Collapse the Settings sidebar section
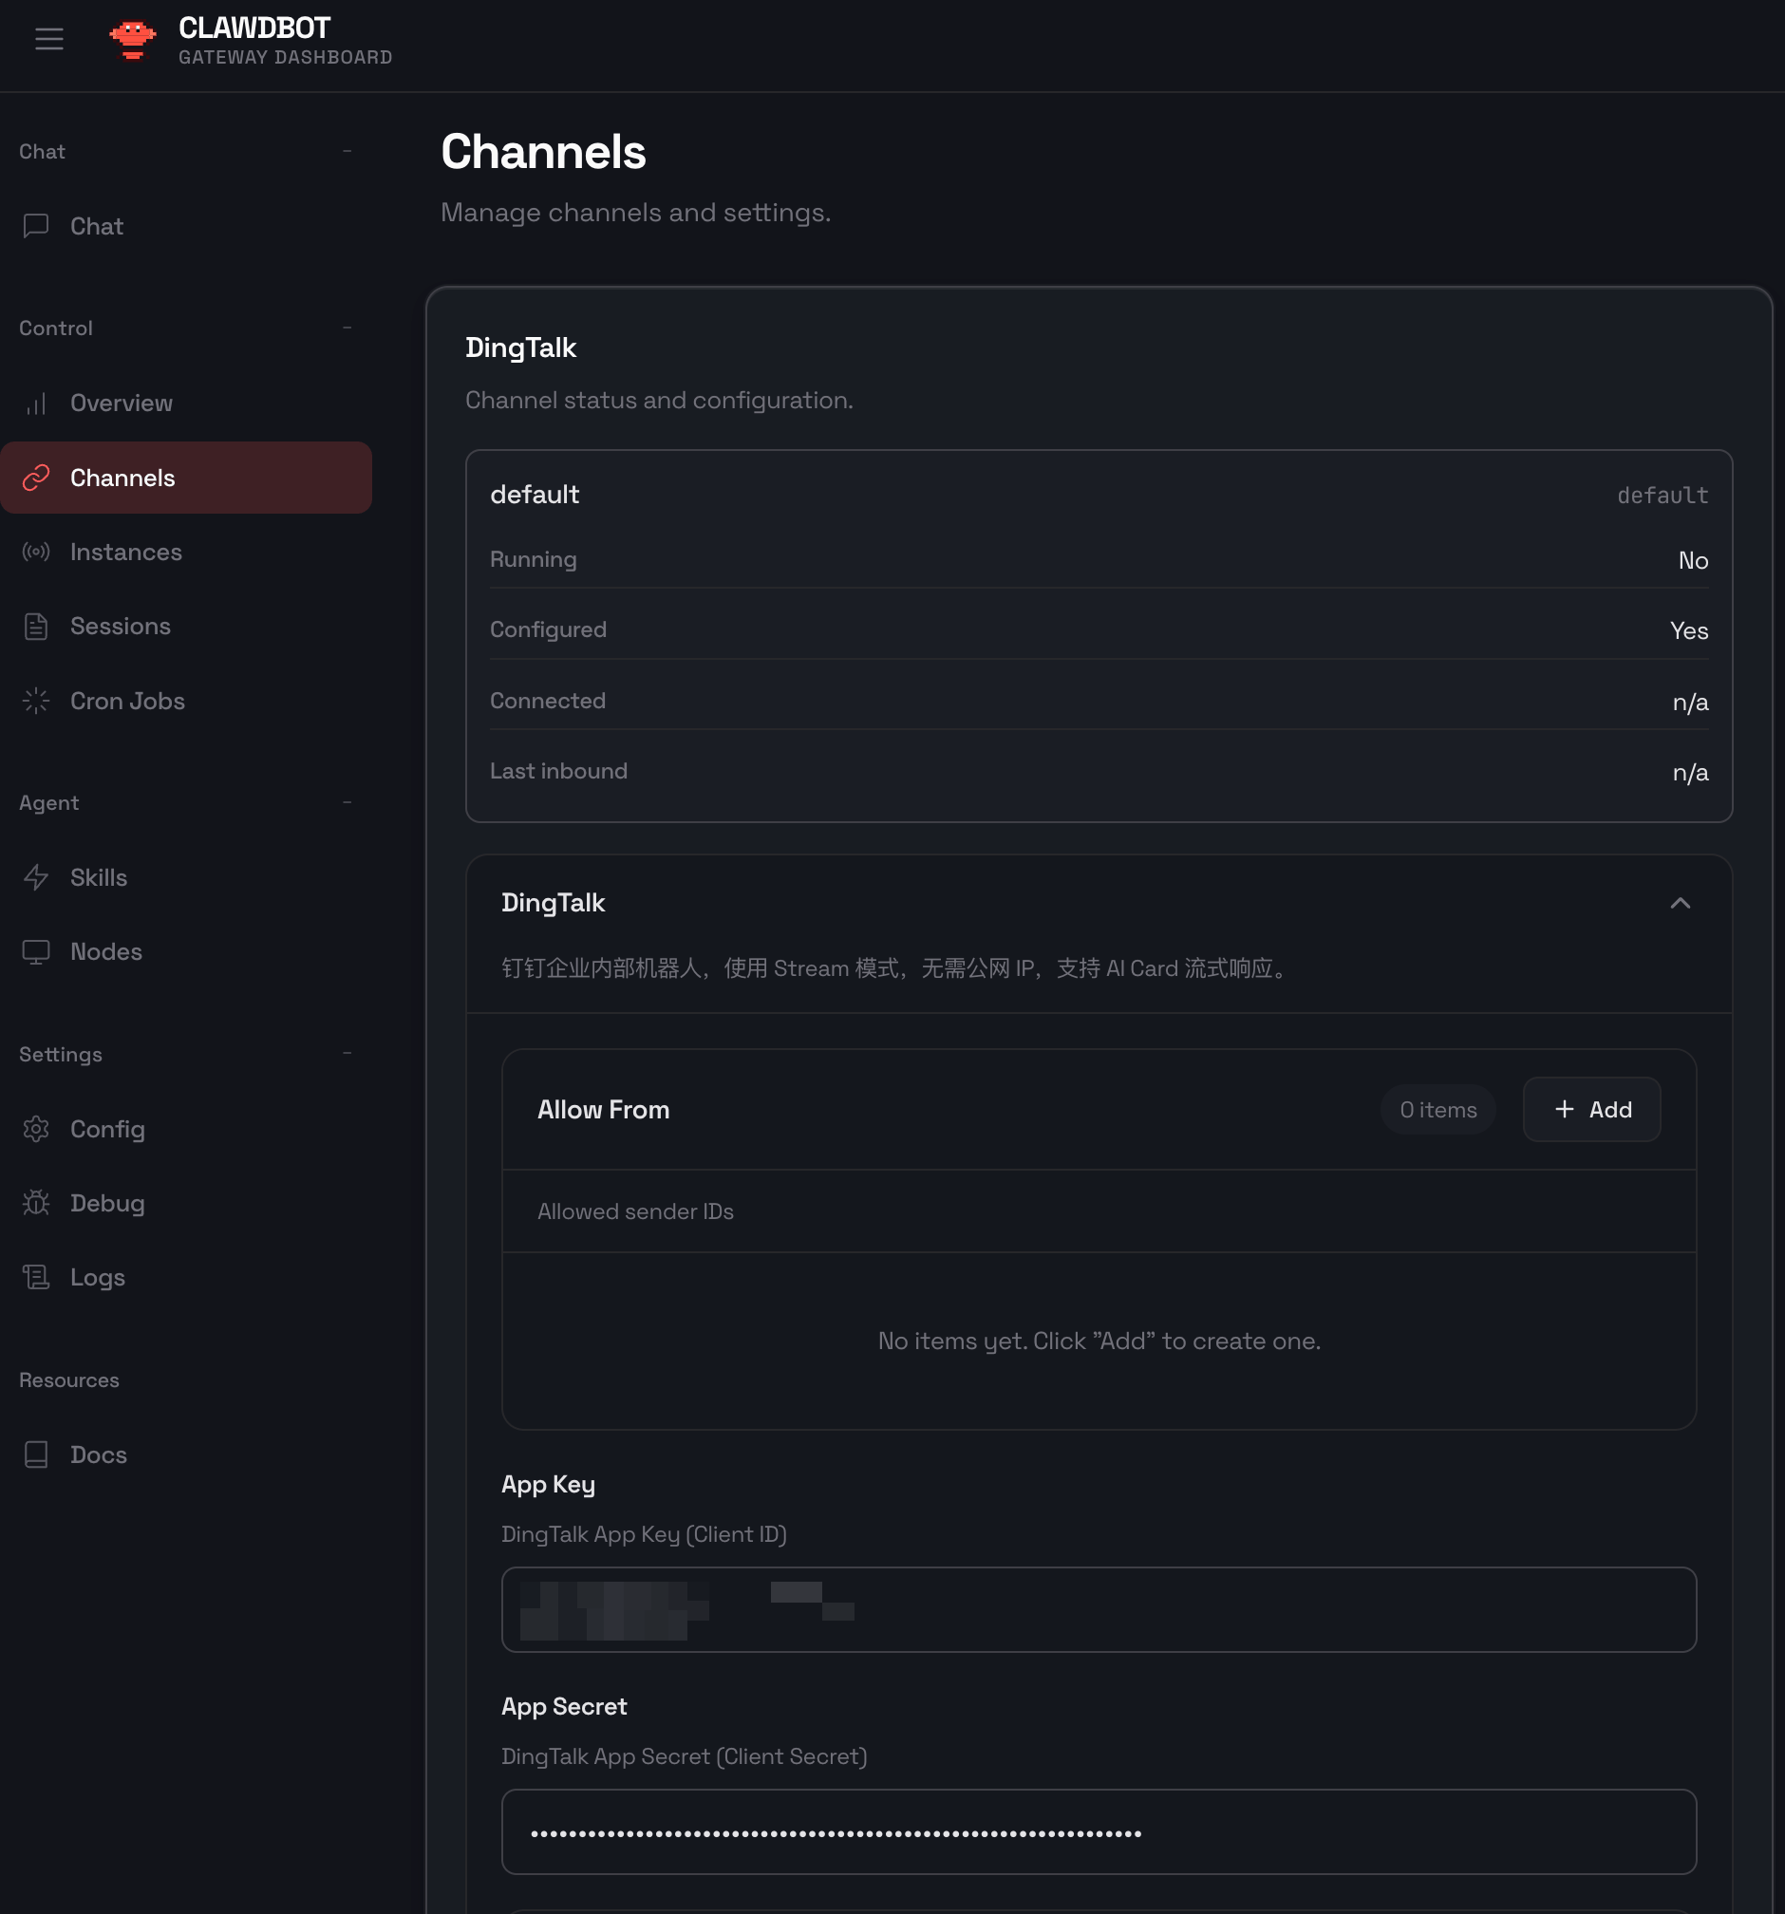 click(347, 1054)
